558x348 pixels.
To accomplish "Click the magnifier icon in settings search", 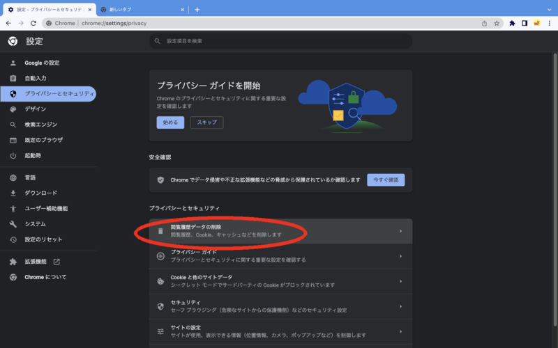I will [158, 41].
